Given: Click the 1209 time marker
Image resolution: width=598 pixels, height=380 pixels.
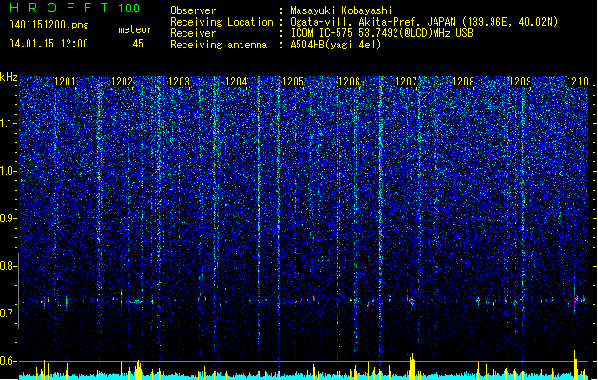Looking at the screenshot, I should pos(521,82).
